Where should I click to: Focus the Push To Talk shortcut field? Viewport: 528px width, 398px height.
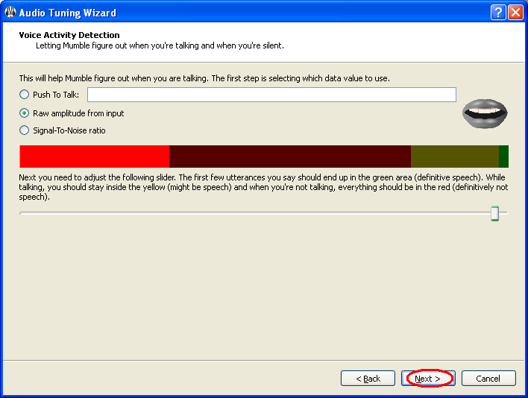[x=271, y=95]
